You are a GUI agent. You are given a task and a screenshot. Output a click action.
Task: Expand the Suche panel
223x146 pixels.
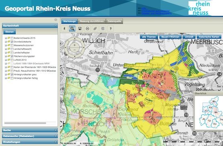click(x=55, y=130)
